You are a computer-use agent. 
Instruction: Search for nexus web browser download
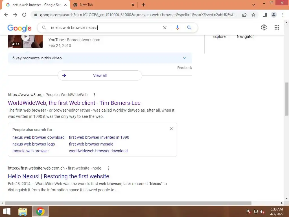(x=38, y=137)
